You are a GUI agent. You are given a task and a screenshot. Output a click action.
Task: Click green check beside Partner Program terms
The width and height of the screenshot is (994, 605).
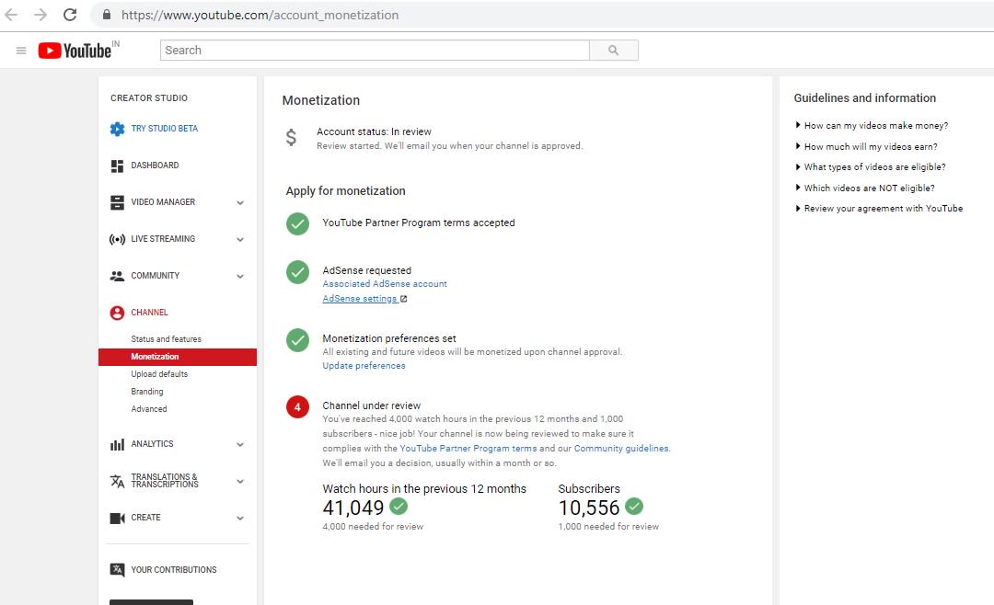pyautogui.click(x=297, y=223)
